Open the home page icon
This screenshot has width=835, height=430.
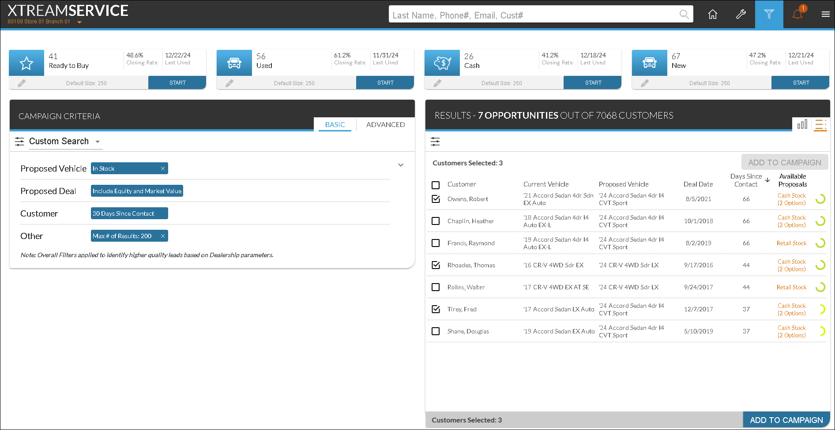712,15
